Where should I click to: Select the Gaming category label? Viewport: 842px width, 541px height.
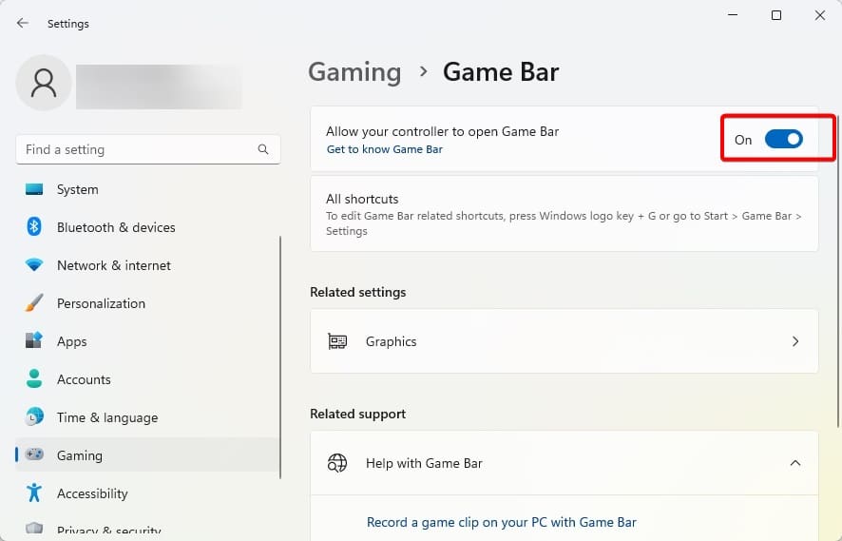pyautogui.click(x=80, y=455)
